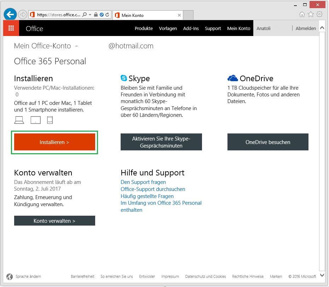
Task: Click the laptop device icon
Action: click(19, 120)
